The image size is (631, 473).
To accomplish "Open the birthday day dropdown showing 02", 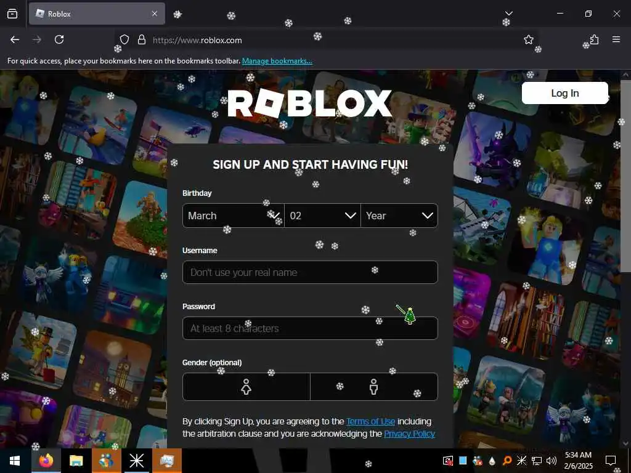I will (x=322, y=216).
